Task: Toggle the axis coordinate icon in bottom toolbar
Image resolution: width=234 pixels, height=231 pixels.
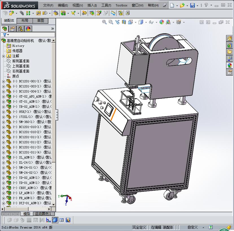Action: (48, 220)
